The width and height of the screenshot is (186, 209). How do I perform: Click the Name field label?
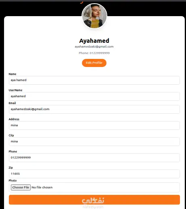[13, 74]
